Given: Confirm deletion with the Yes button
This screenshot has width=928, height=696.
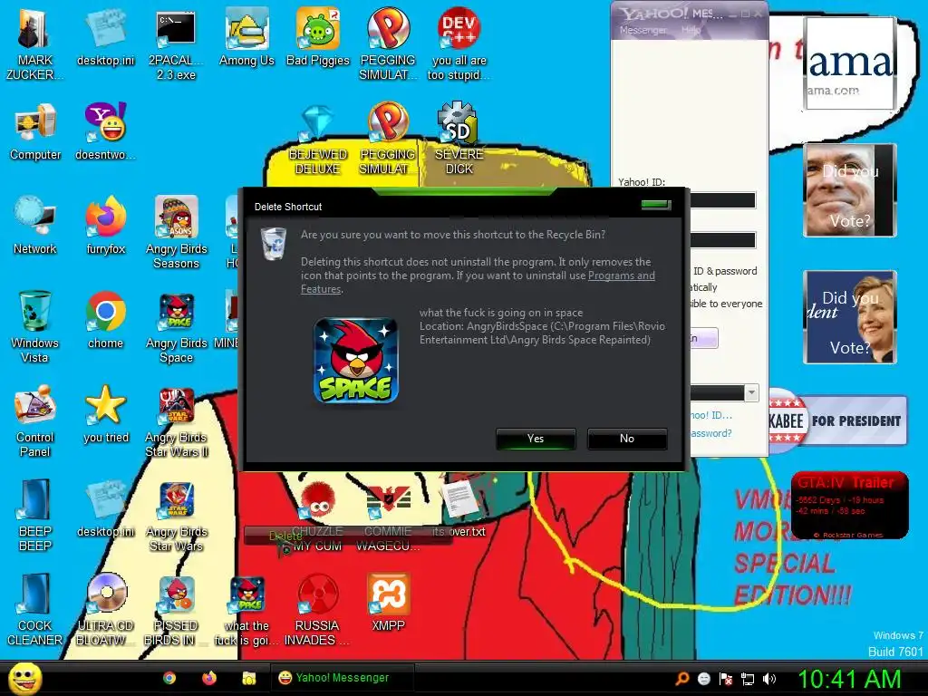Looking at the screenshot, I should point(536,439).
